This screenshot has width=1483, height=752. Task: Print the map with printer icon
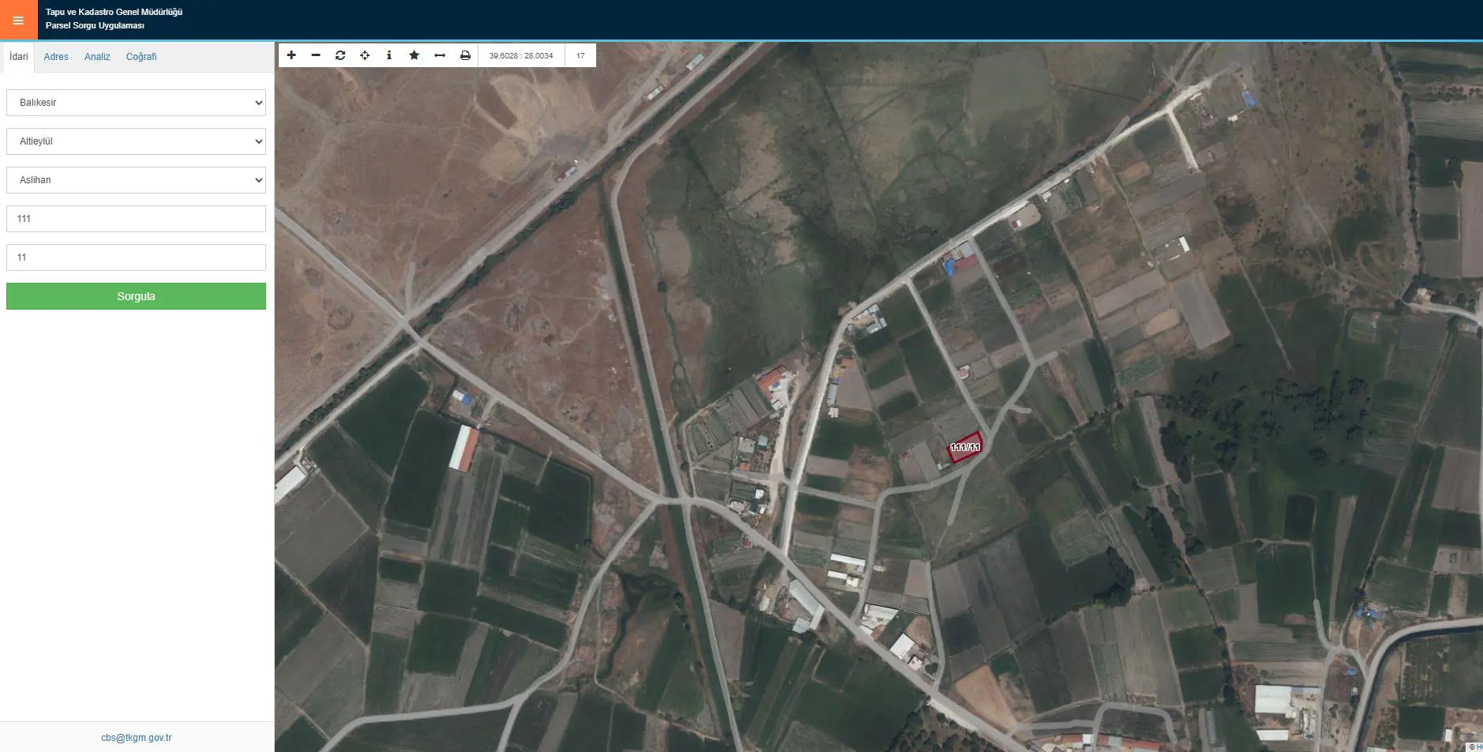(x=465, y=55)
